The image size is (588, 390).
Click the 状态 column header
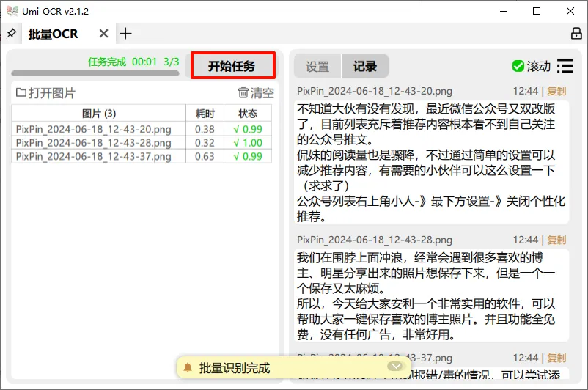tap(248, 113)
